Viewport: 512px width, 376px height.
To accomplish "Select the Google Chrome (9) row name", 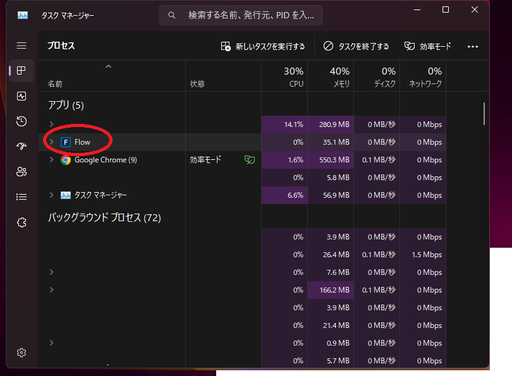I will [106, 160].
